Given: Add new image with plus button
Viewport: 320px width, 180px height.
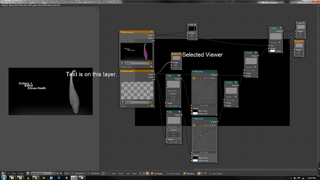Looking at the screenshot, I should click(58, 173).
